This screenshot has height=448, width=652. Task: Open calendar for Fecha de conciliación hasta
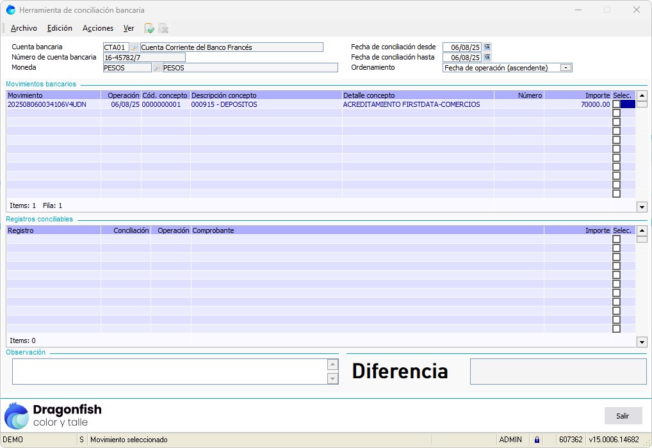(x=487, y=58)
